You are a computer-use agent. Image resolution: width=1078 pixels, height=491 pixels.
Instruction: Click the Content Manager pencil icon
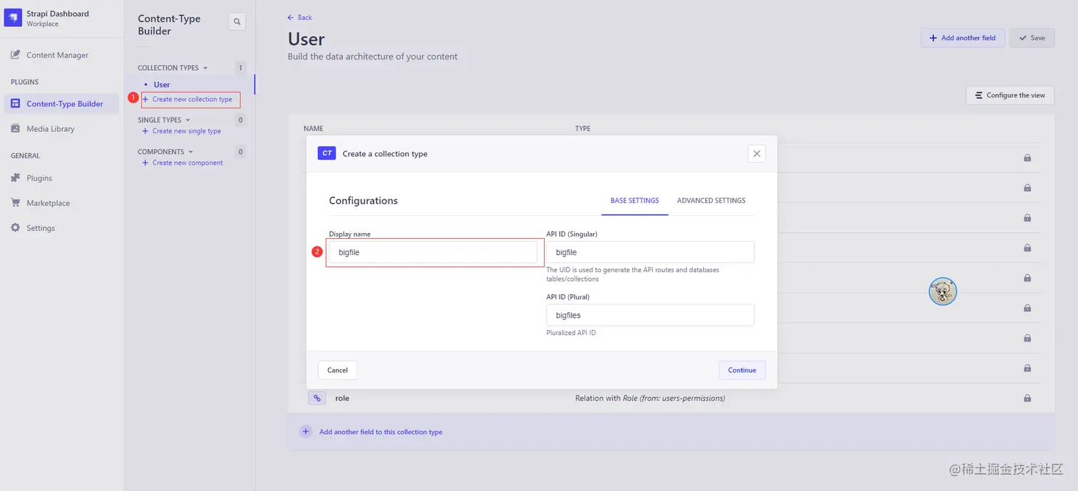coord(15,55)
